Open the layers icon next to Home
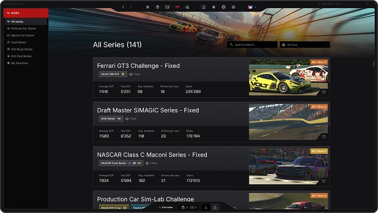Viewport: 378px width, 213px height. (157, 7)
